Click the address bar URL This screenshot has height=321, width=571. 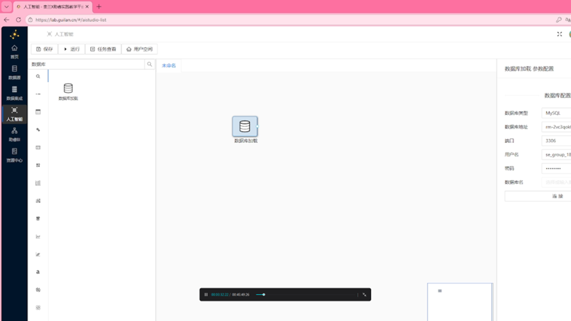[71, 20]
